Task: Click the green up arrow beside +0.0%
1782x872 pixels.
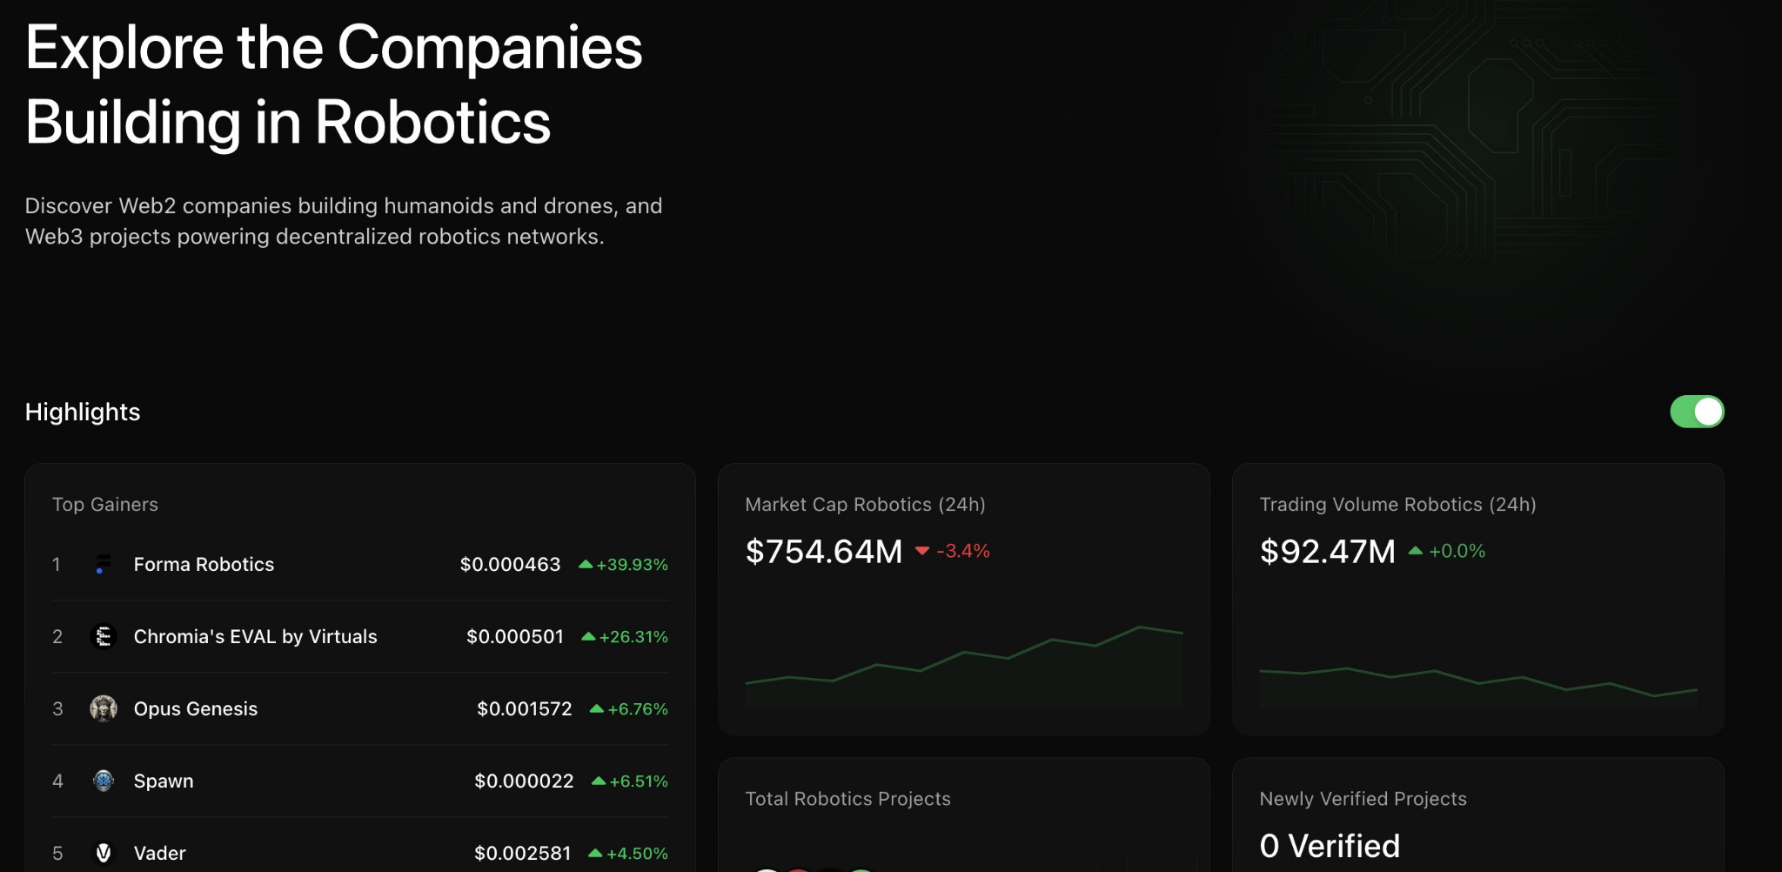Action: click(1416, 551)
